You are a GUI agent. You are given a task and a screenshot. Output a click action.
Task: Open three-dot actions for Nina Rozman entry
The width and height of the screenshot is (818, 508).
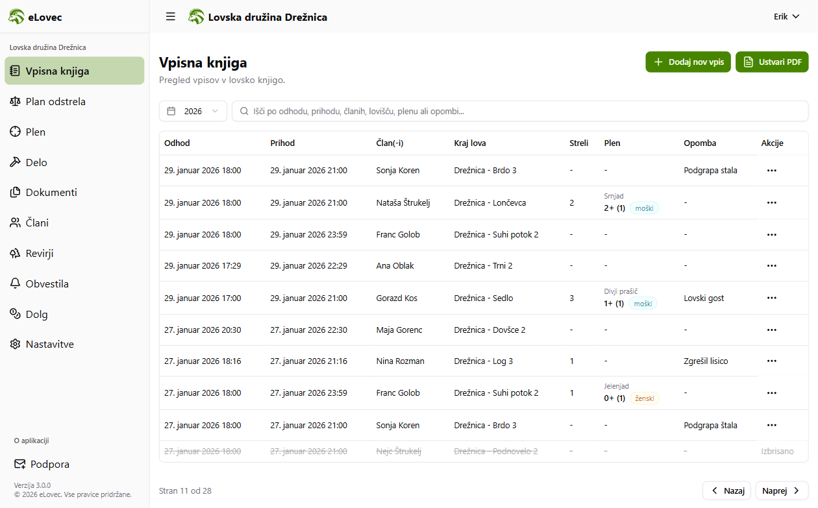(771, 361)
